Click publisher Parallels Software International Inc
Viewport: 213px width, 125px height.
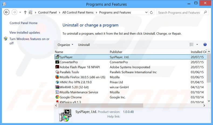pyautogui.click(x=133, y=72)
